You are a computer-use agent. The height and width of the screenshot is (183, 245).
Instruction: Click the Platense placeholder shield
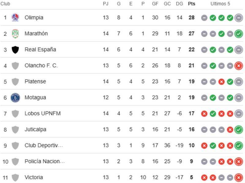(x=15, y=81)
